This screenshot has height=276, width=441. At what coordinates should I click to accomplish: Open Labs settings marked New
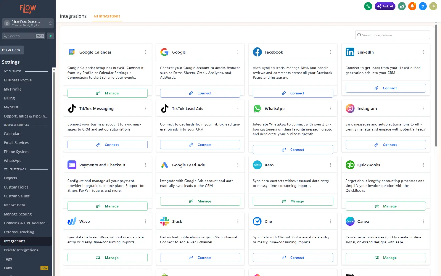click(26, 268)
